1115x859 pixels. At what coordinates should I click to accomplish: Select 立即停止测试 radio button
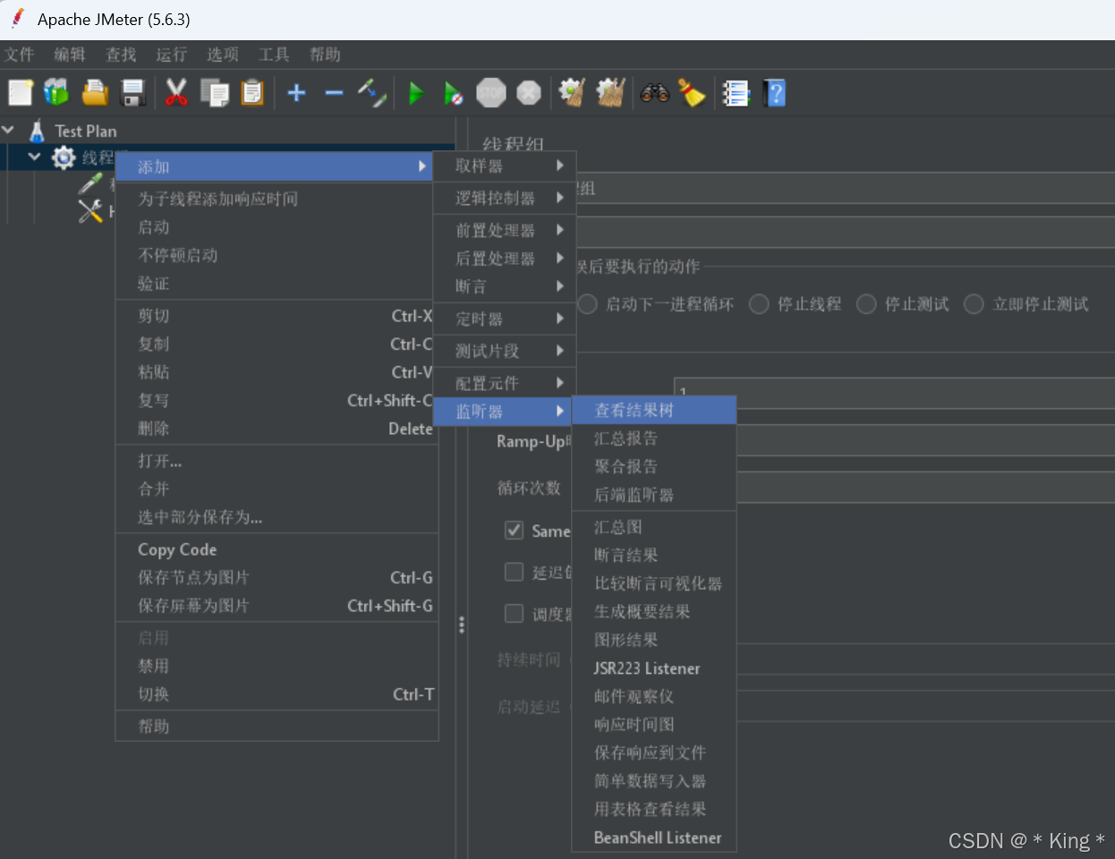pos(974,304)
